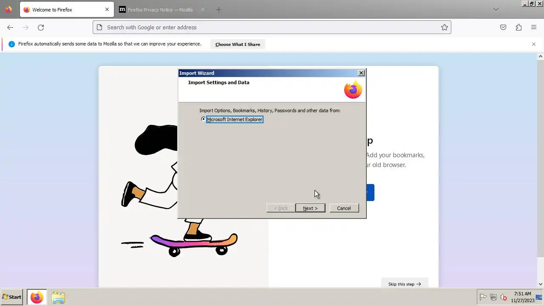Click page icon in address bar
The width and height of the screenshot is (544, 306).
[99, 27]
